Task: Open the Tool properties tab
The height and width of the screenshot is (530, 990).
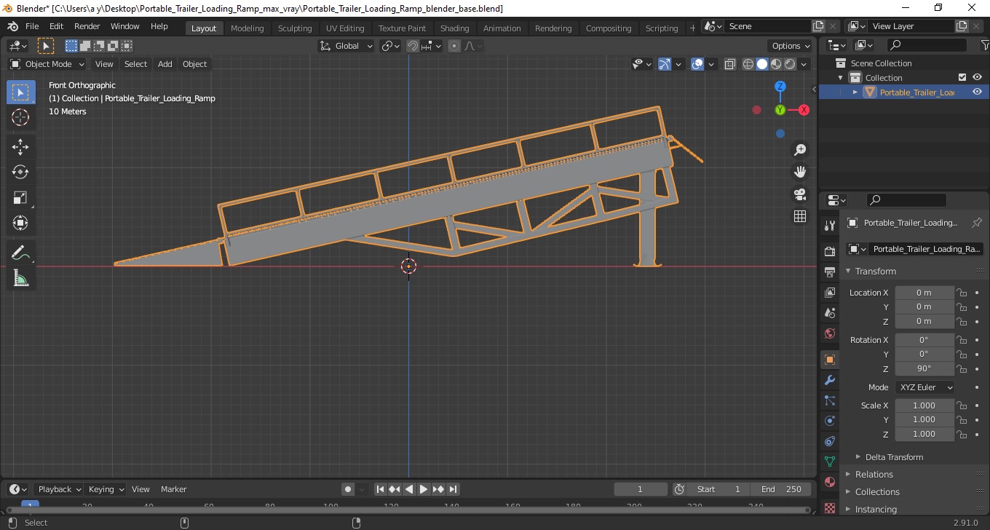Action: click(x=830, y=226)
